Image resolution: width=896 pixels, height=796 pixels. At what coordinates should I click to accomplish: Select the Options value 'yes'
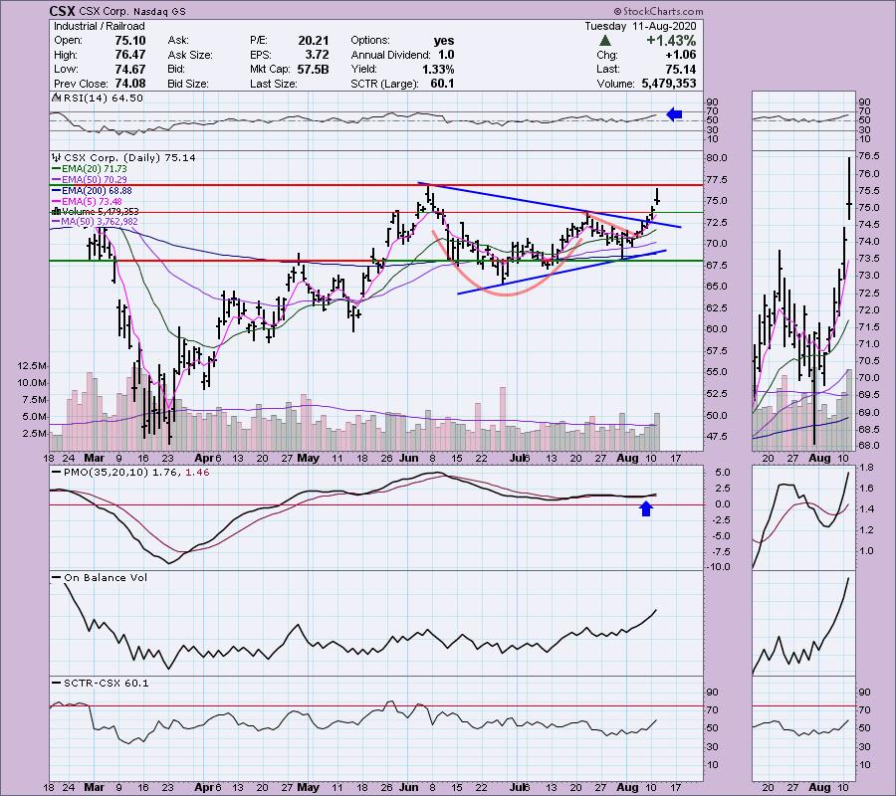(x=444, y=41)
